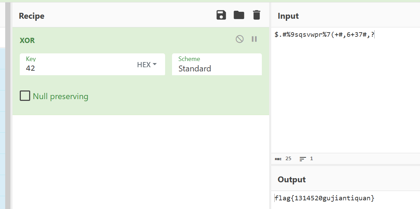Image resolution: width=420 pixels, height=209 pixels.
Task: Click the Save recipe icon
Action: click(x=221, y=15)
